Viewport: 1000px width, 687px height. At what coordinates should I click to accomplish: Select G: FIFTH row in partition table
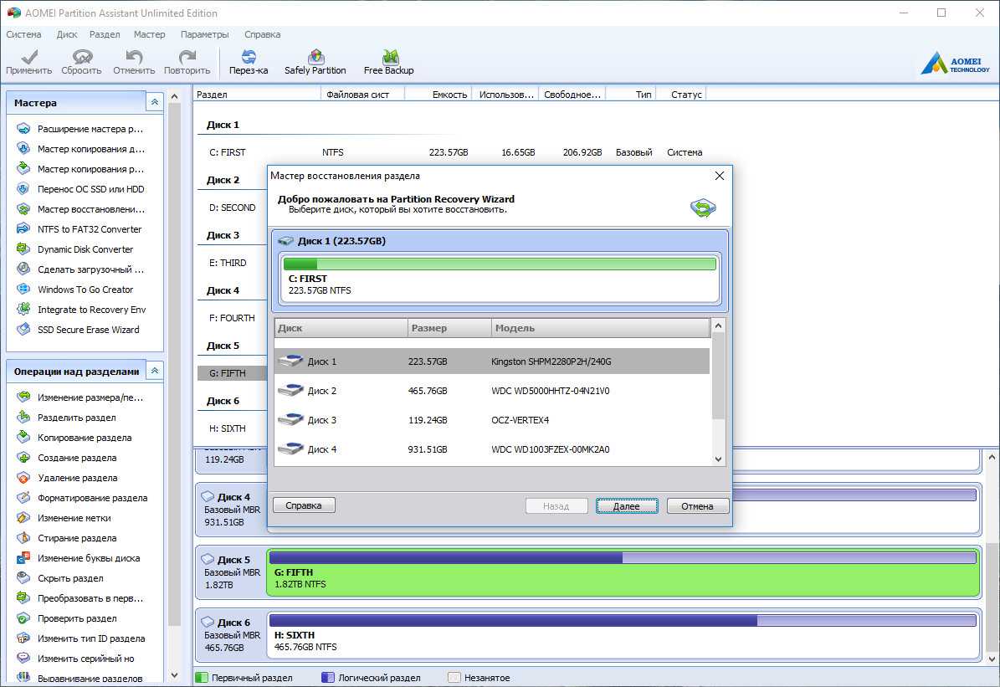[232, 373]
